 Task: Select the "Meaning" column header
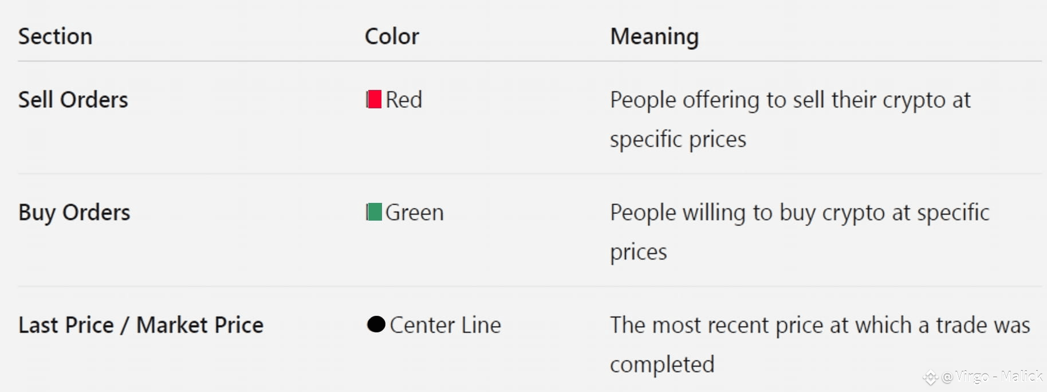[x=654, y=37]
